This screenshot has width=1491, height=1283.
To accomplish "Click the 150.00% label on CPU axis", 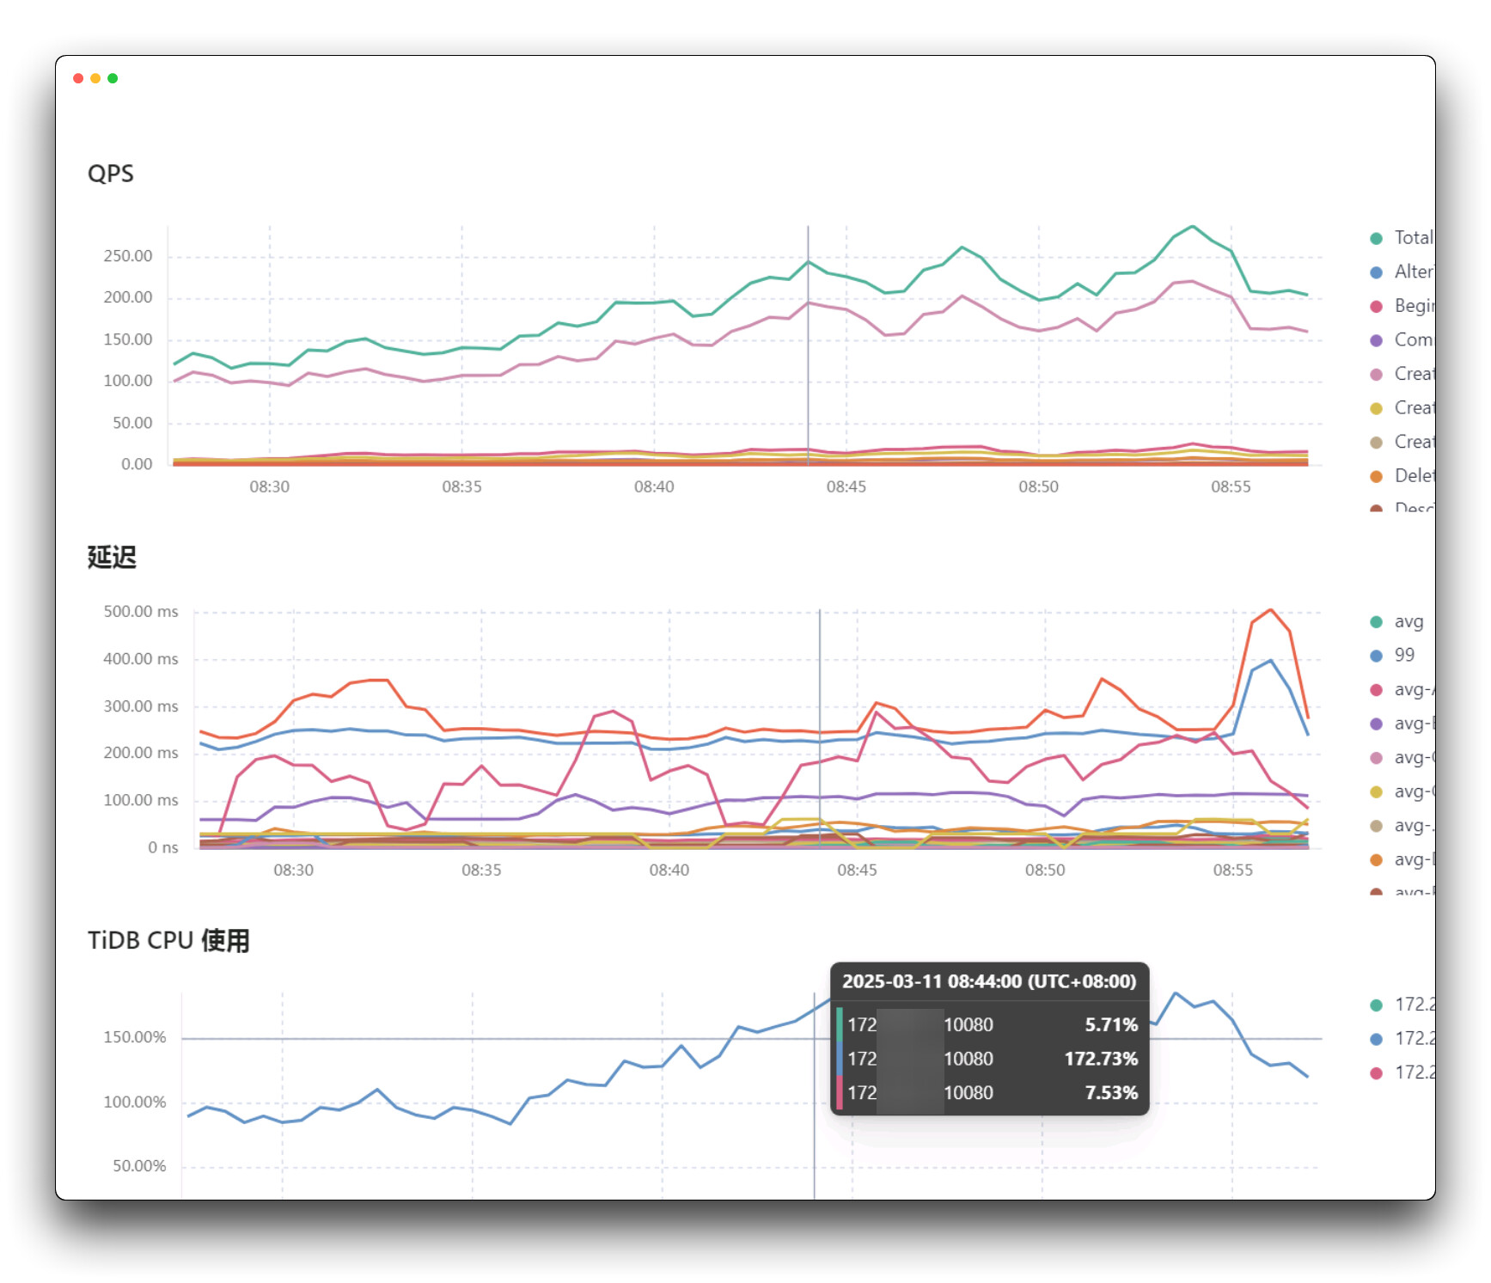I will [135, 1037].
